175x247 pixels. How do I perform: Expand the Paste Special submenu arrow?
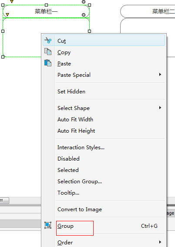[160, 75]
